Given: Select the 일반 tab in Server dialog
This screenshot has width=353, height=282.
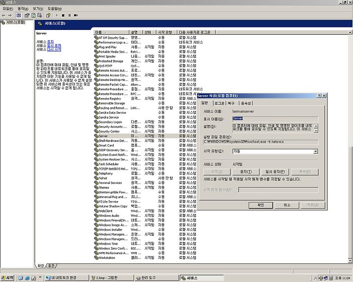Looking at the screenshot, I should [x=205, y=103].
